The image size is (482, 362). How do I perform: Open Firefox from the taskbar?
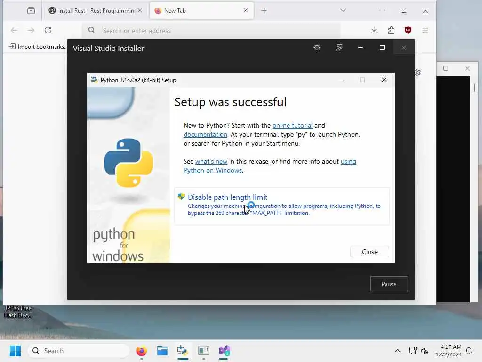pyautogui.click(x=141, y=351)
